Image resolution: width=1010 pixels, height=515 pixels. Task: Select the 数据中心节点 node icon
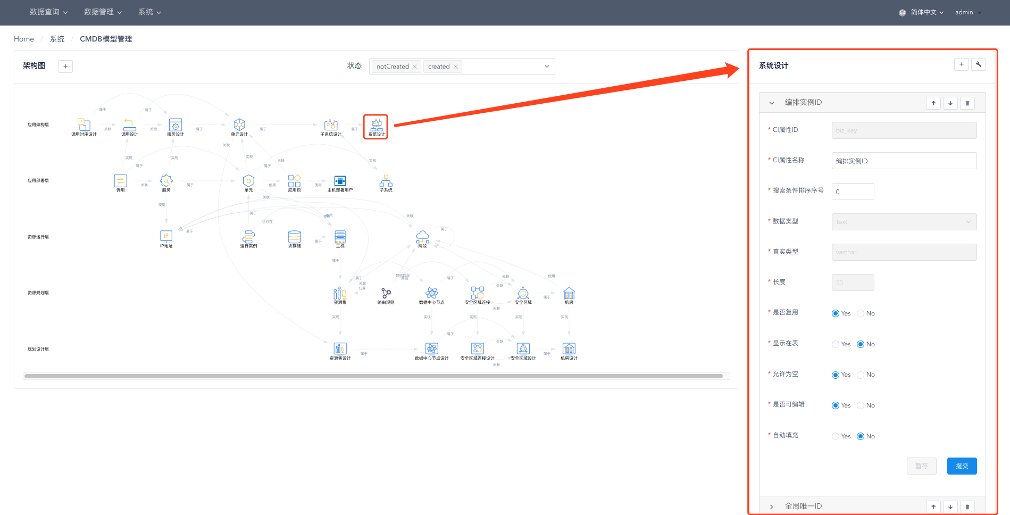pos(432,293)
